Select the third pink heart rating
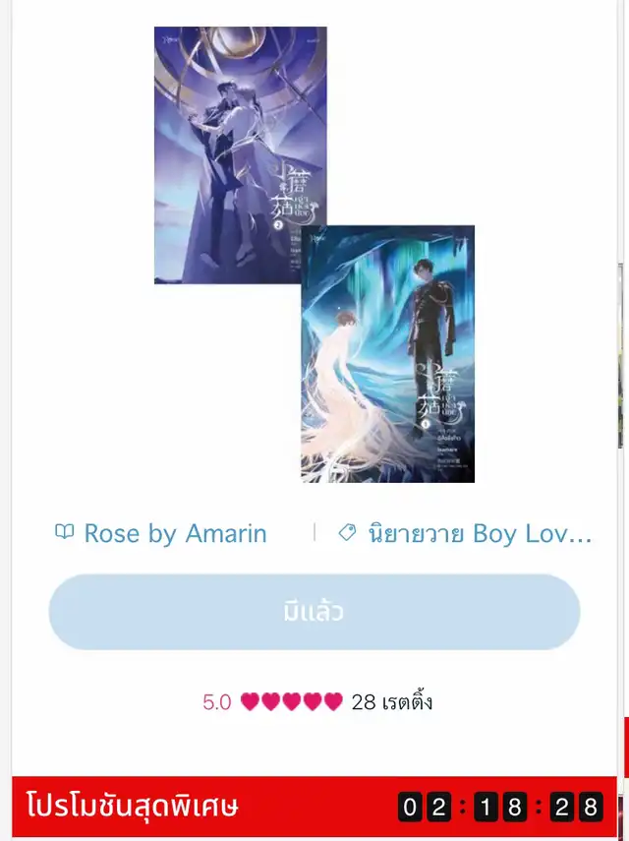The height and width of the screenshot is (841, 629). (292, 701)
